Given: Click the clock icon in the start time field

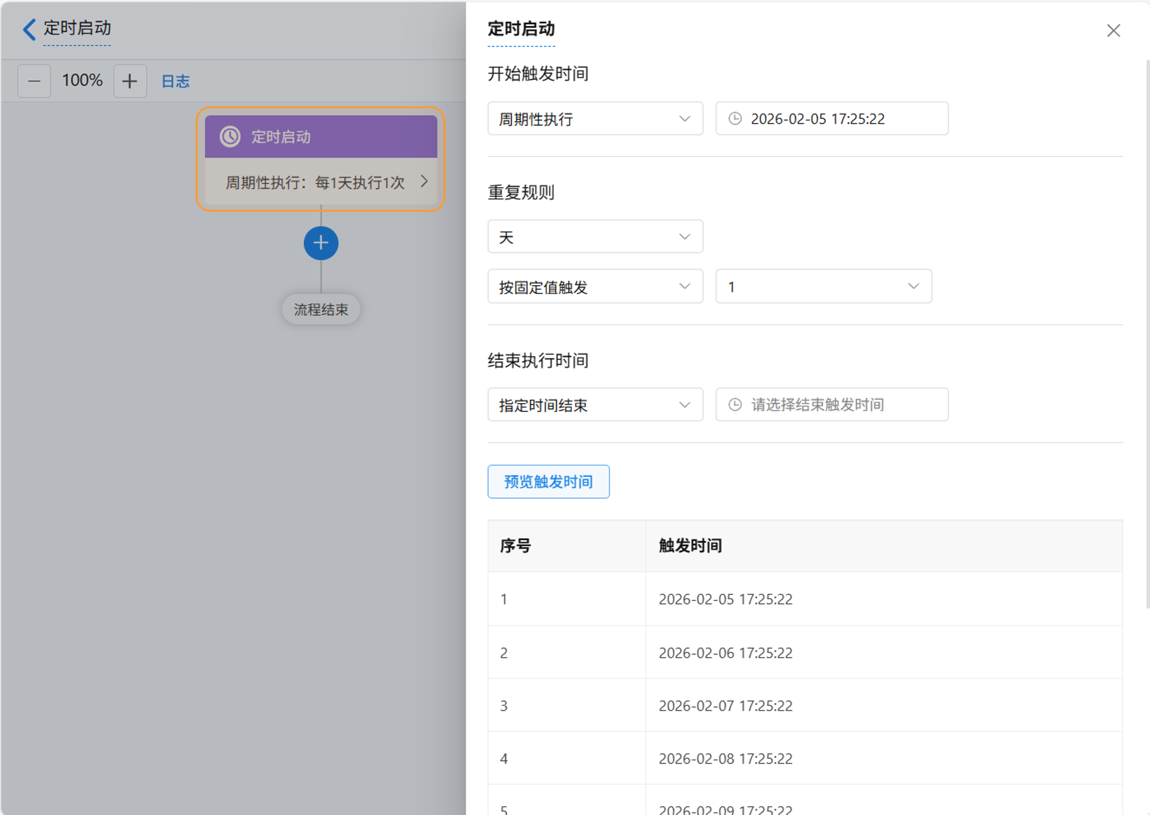Looking at the screenshot, I should (x=734, y=118).
